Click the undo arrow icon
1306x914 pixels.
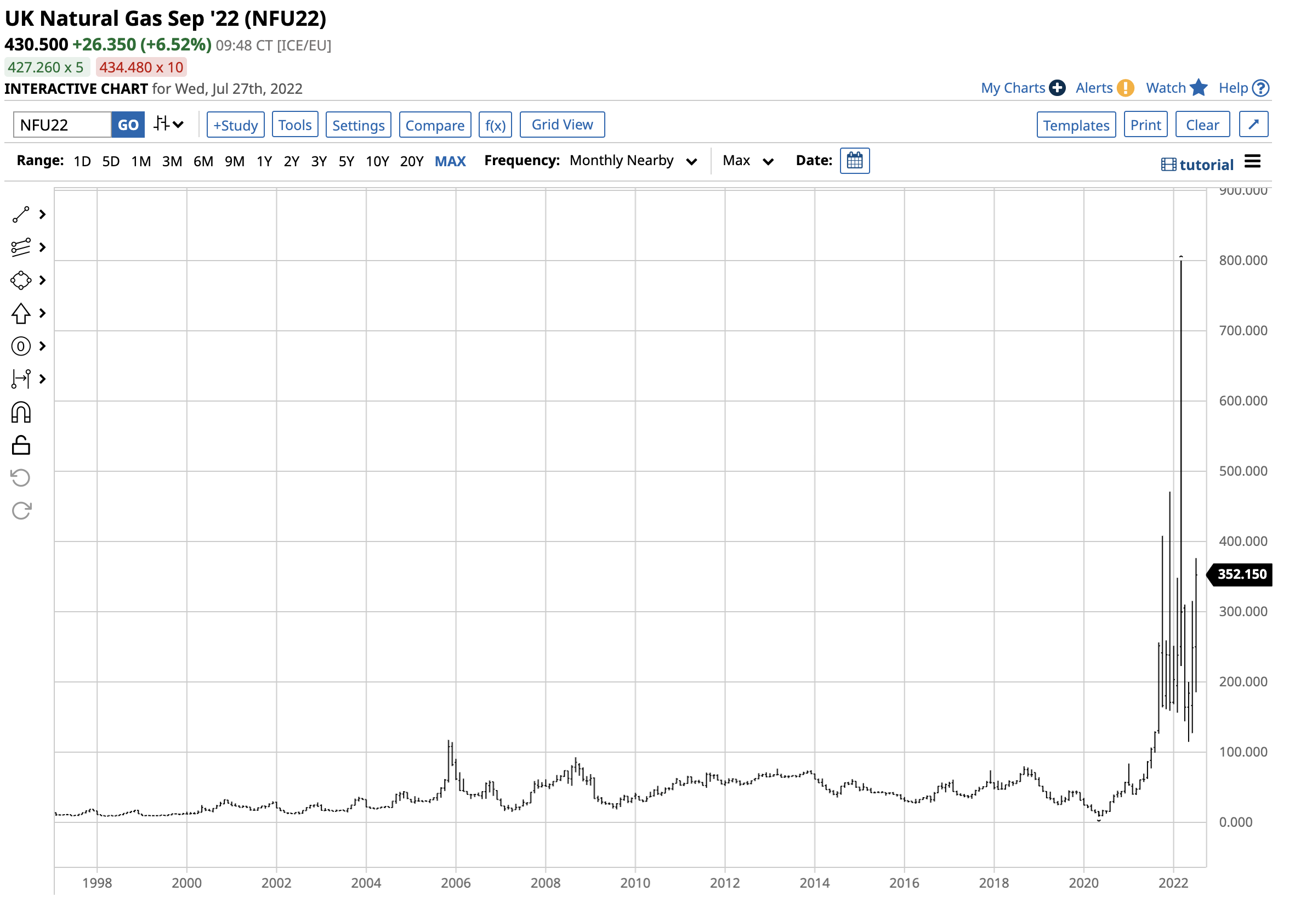[x=20, y=478]
